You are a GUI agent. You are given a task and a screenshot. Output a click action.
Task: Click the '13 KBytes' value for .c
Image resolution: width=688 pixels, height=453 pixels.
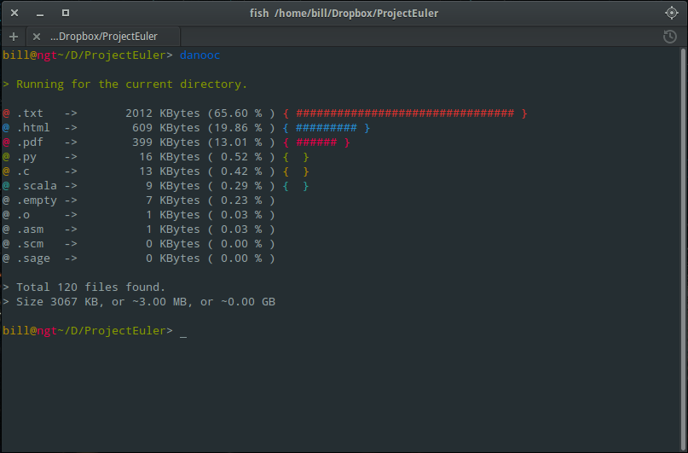[170, 171]
